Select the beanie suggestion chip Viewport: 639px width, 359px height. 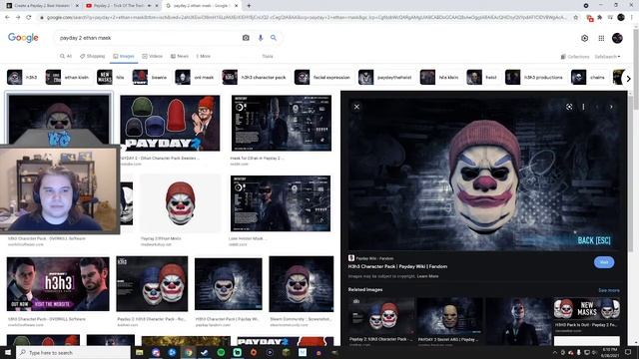pos(150,78)
